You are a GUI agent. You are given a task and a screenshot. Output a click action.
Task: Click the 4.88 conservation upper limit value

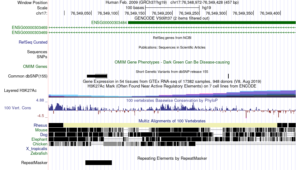(40, 100)
